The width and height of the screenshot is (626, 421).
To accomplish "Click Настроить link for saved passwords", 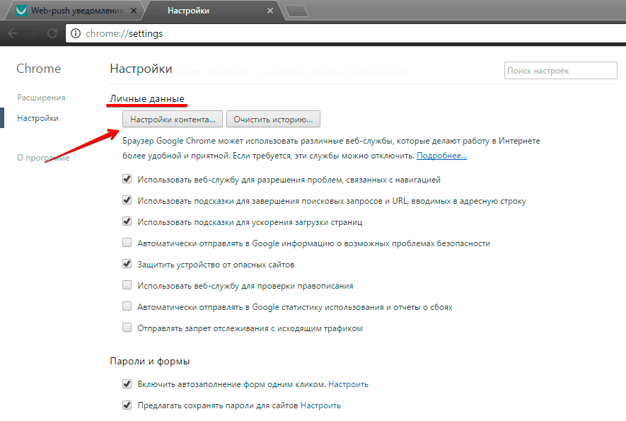I will tap(320, 405).
